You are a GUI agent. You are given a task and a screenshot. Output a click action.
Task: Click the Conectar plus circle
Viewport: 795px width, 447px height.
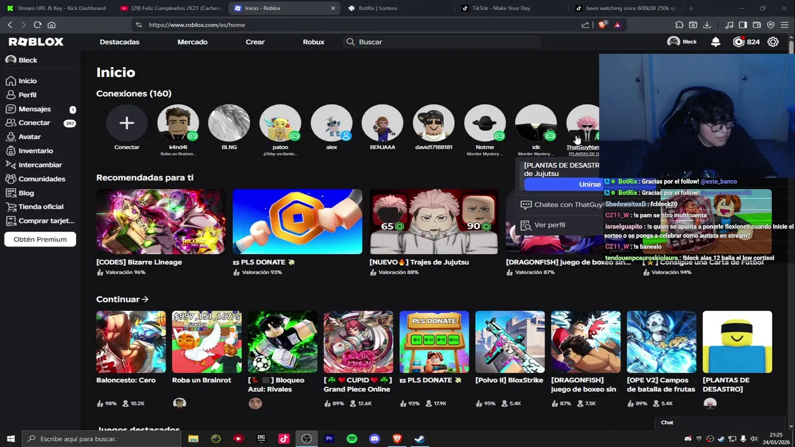pyautogui.click(x=127, y=123)
